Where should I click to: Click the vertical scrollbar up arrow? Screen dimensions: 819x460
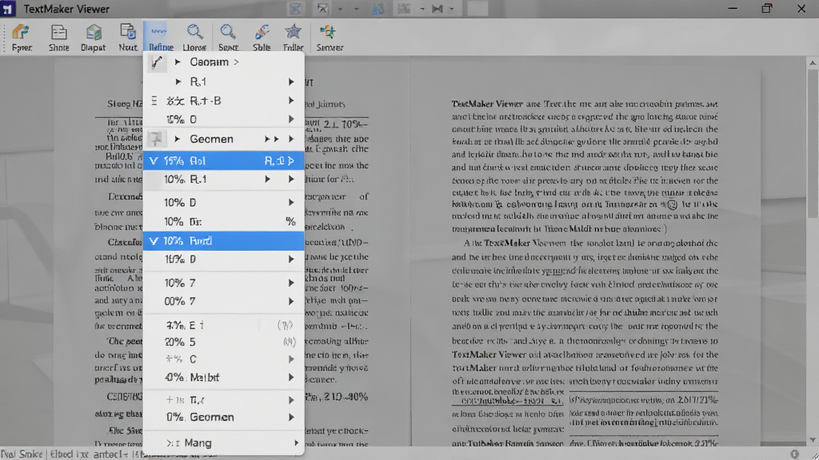(813, 63)
